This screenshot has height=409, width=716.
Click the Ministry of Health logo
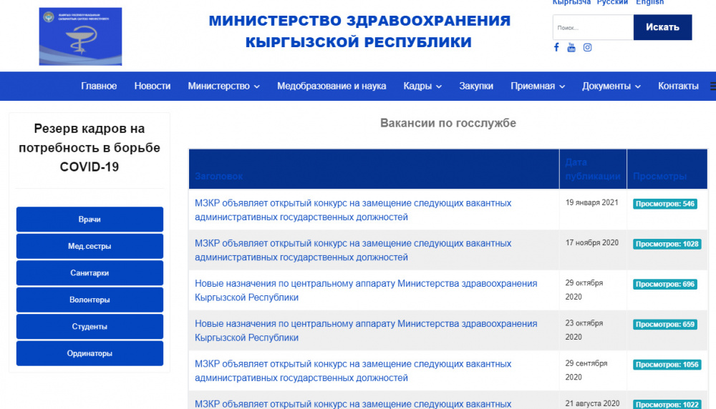[x=80, y=36]
